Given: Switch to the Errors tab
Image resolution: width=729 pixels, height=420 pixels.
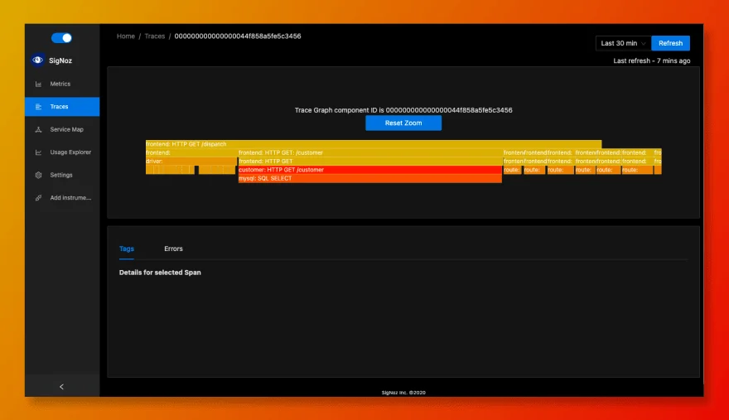Looking at the screenshot, I should click(x=173, y=249).
